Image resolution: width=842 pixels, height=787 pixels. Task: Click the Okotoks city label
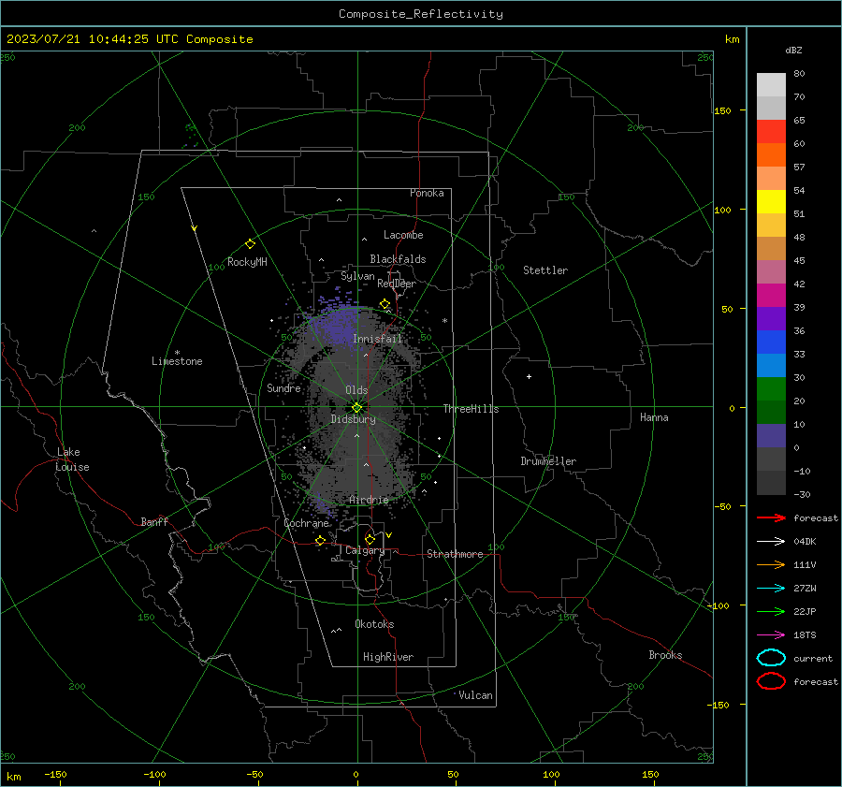click(x=374, y=624)
